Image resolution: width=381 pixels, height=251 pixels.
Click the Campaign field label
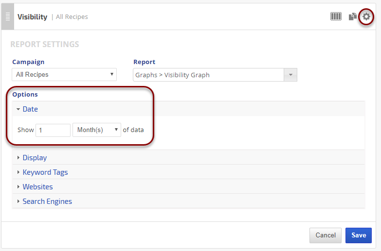click(28, 62)
